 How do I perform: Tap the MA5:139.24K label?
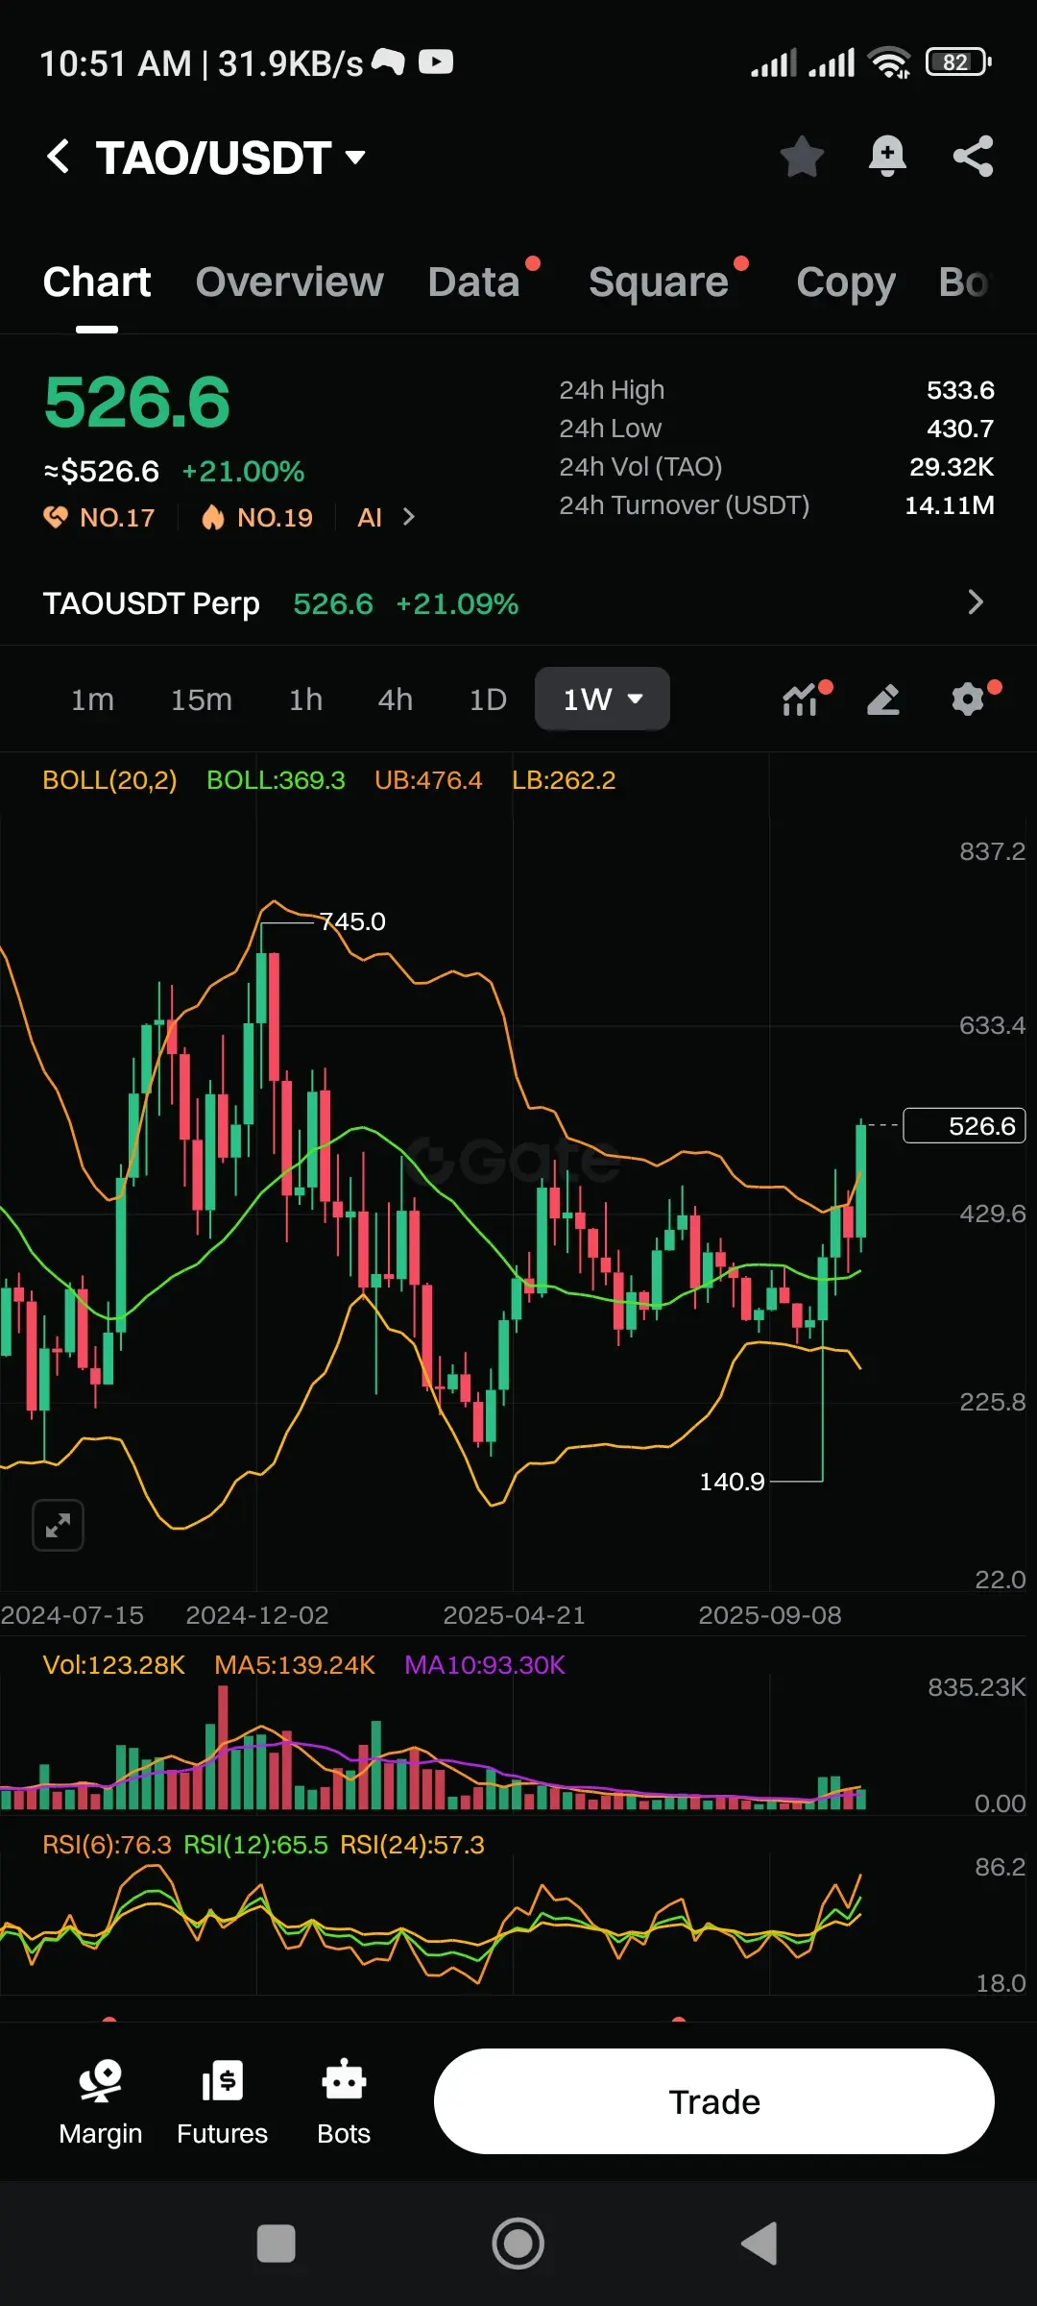click(x=295, y=1665)
